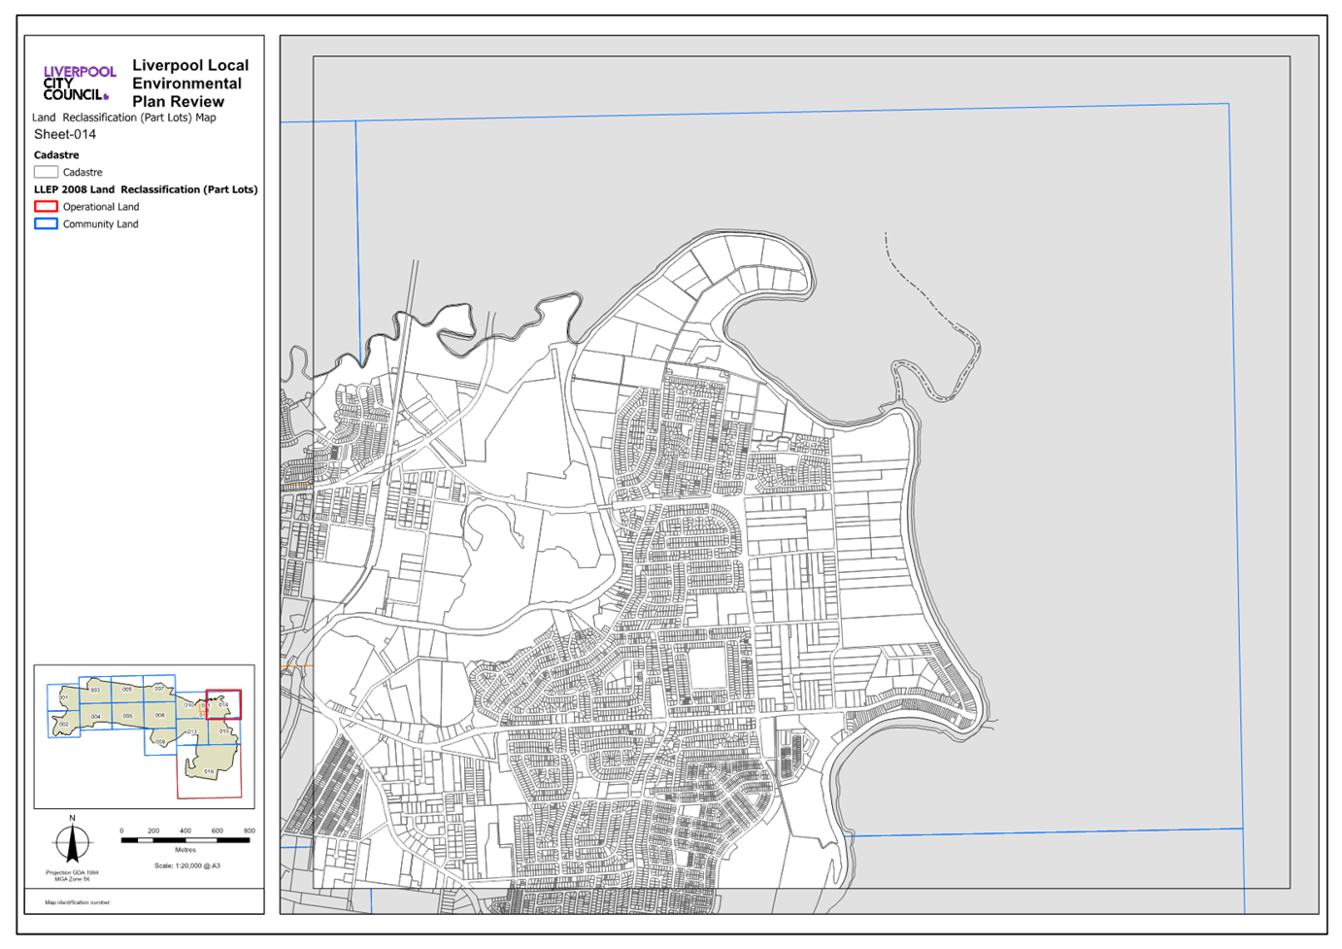Click sheet 009 in the index map
This screenshot has height=949, width=1342.
[x=160, y=742]
